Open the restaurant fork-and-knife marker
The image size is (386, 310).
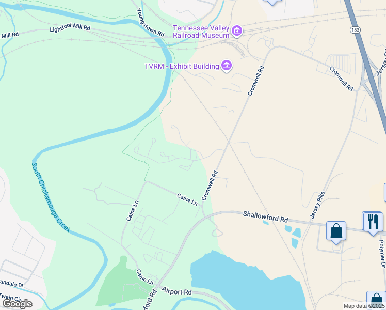click(373, 222)
